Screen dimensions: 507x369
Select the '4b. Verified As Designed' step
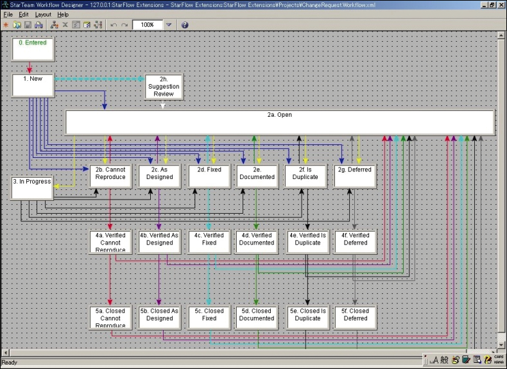(x=159, y=242)
